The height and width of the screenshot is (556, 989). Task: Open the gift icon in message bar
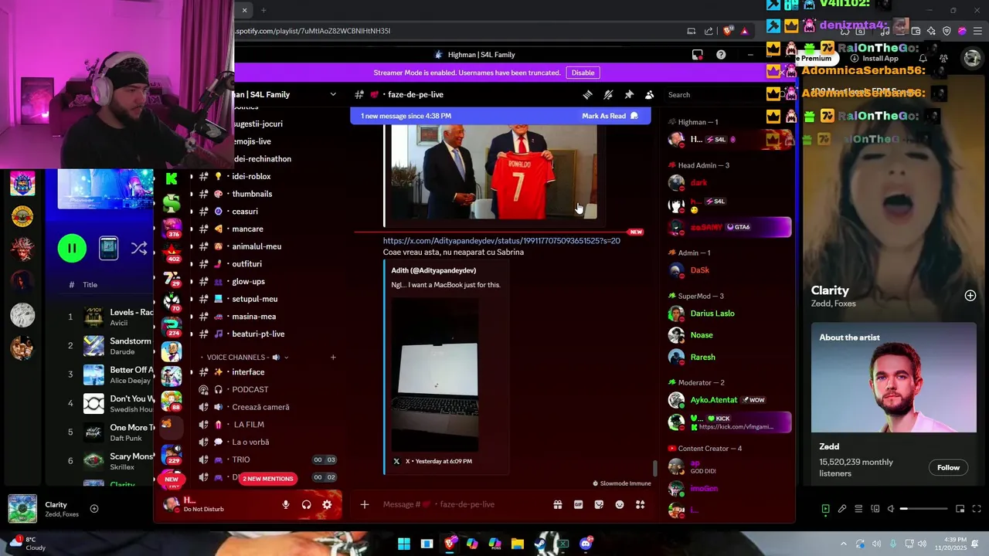point(557,504)
